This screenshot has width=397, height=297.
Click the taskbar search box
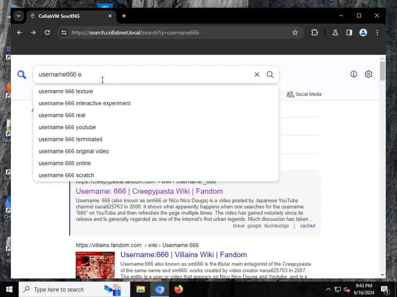pos(74,289)
